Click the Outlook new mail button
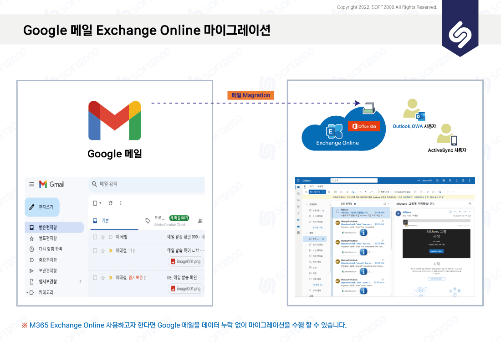 [x=315, y=192]
